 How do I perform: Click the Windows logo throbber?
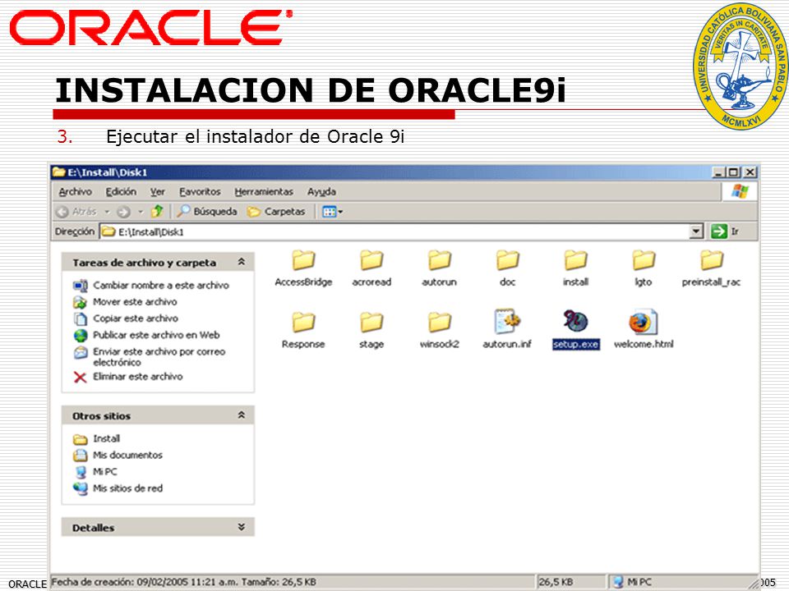[x=740, y=191]
